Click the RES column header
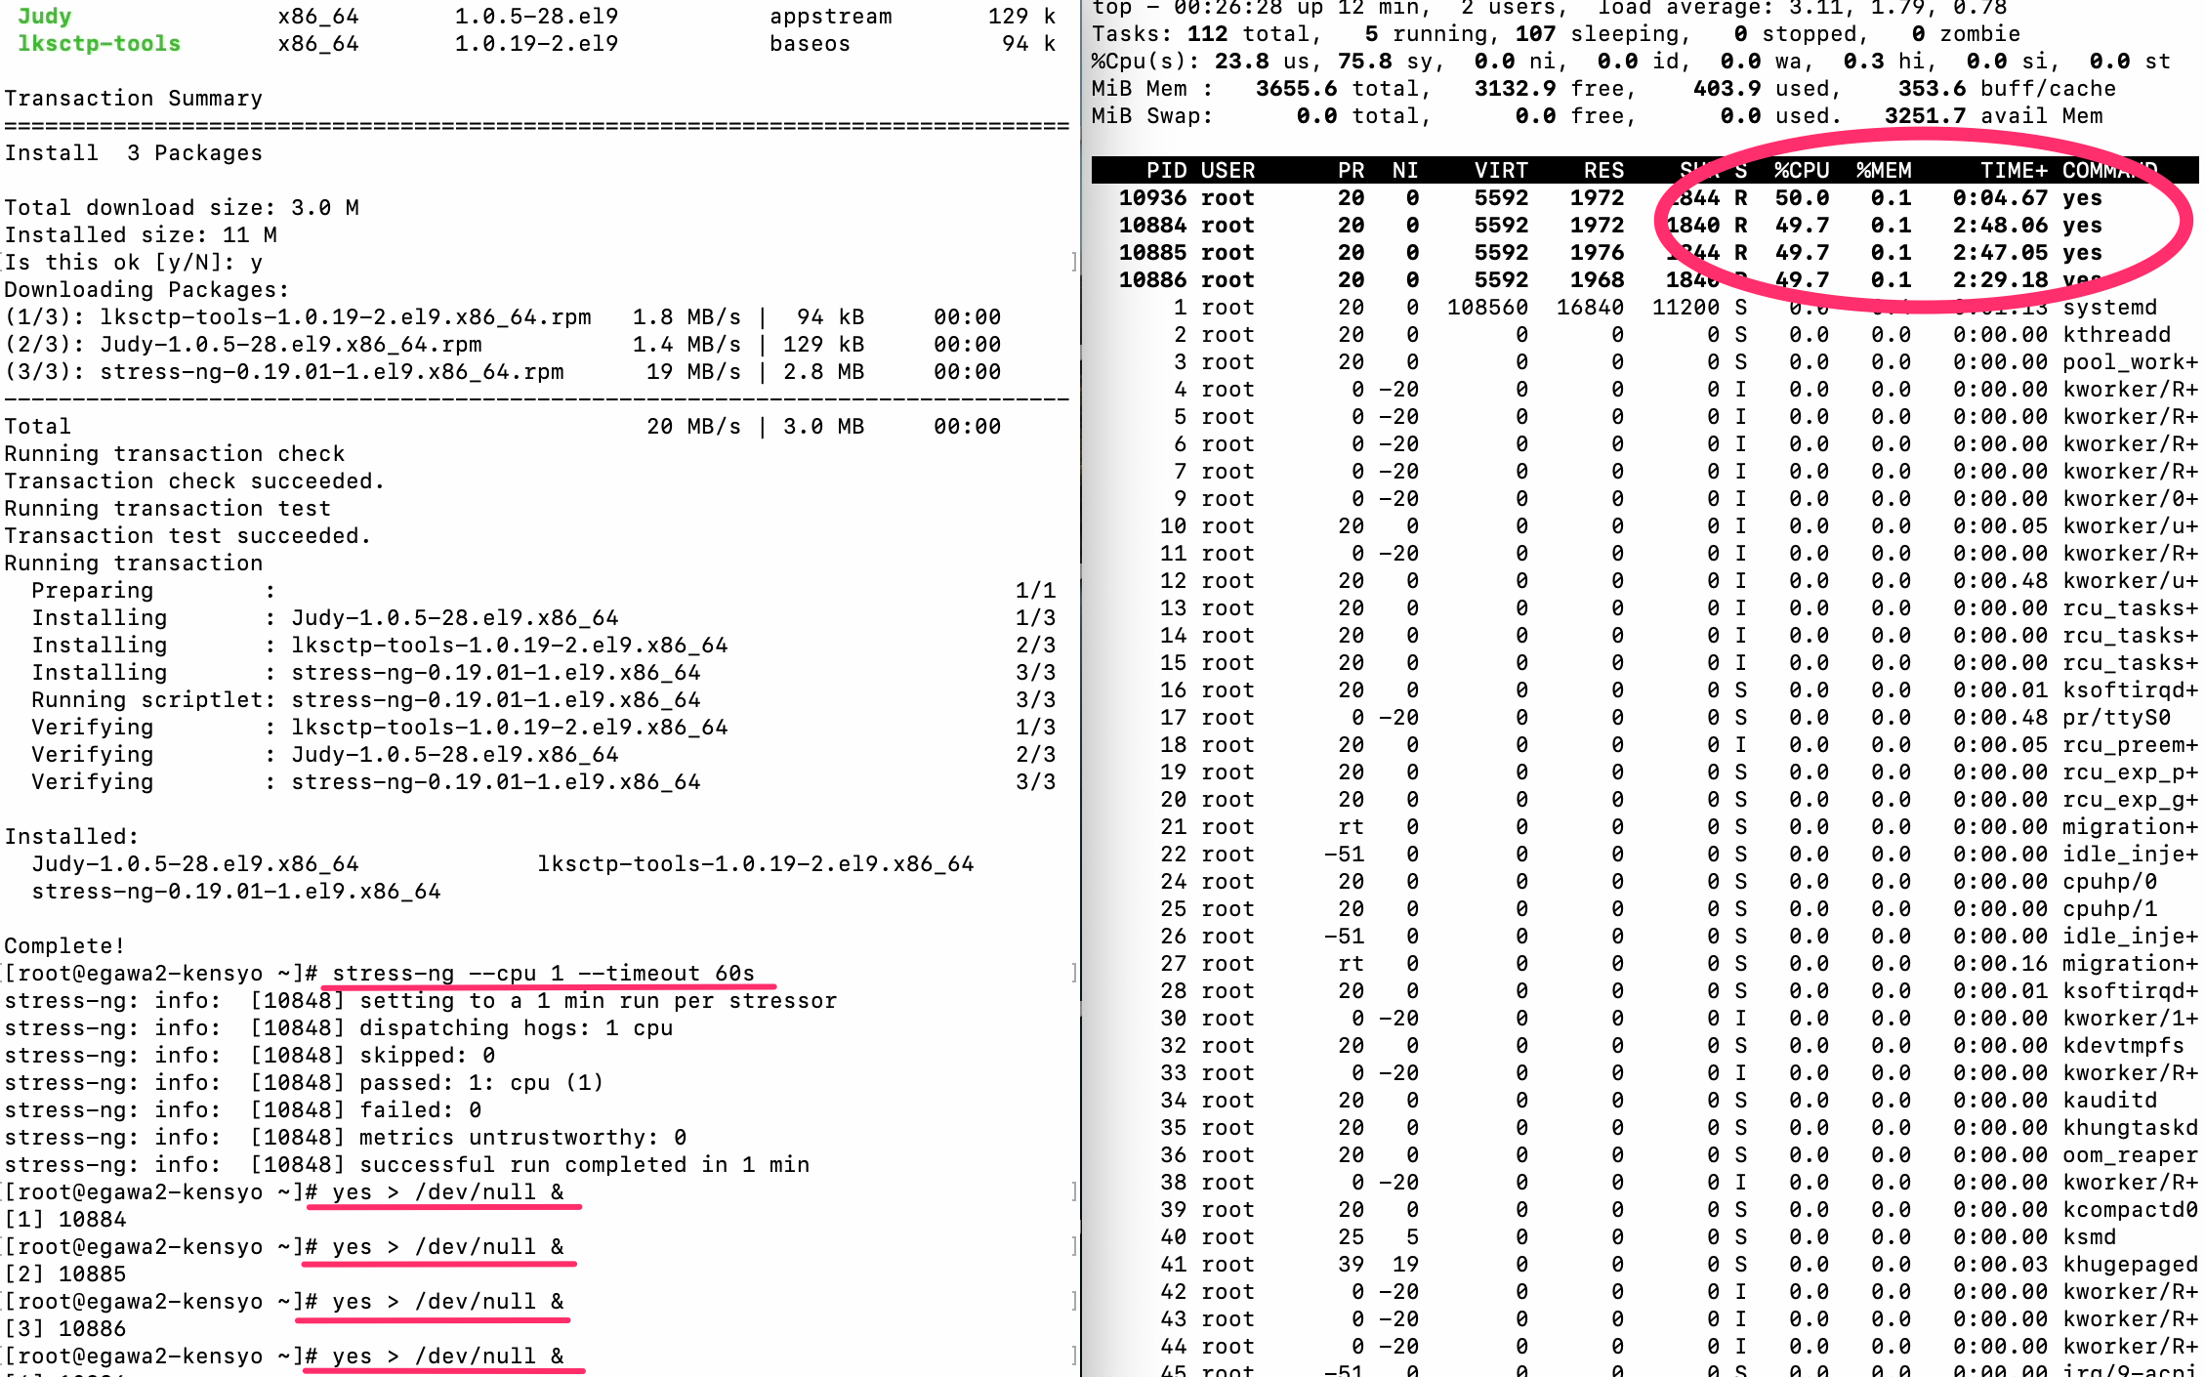The image size is (2205, 1377). click(1603, 170)
